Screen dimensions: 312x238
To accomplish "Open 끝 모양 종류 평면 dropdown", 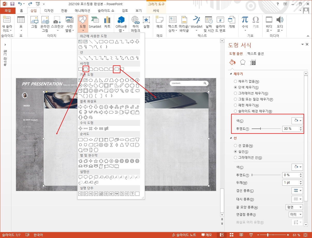I will [x=294, y=207].
